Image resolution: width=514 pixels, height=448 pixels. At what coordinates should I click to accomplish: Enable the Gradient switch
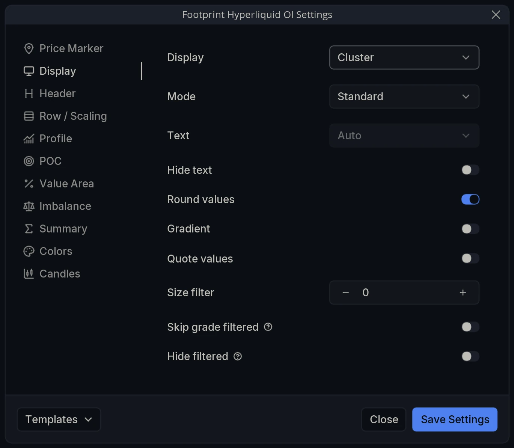click(x=470, y=229)
